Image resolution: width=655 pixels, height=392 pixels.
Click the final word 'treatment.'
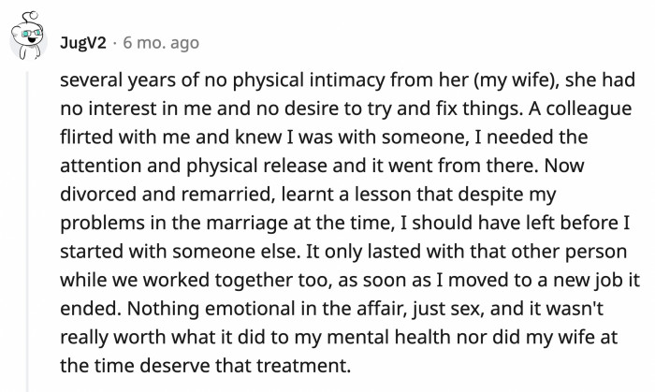pyautogui.click(x=303, y=366)
